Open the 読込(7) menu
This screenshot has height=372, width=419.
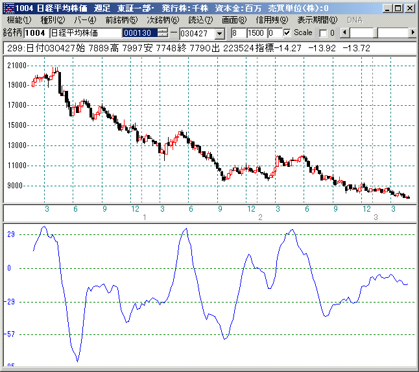(x=200, y=20)
